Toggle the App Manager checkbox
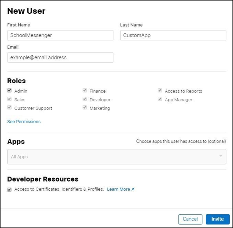This screenshot has height=228, width=233. [x=160, y=99]
